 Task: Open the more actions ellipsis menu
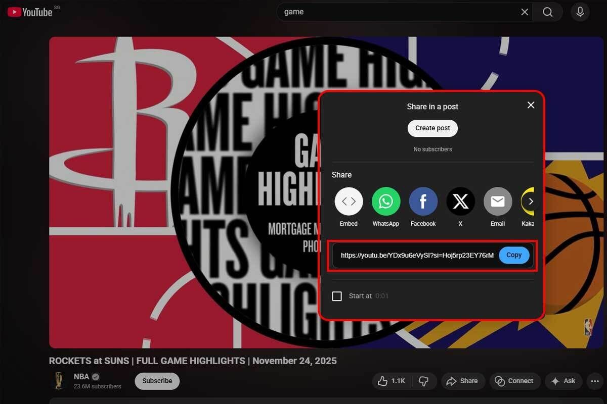594,381
